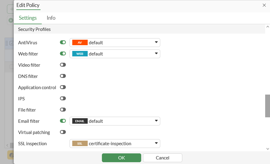Viewport: 270px width, 164px height.
Task: Click the drag handle beside the policy row
Action: point(7,43)
